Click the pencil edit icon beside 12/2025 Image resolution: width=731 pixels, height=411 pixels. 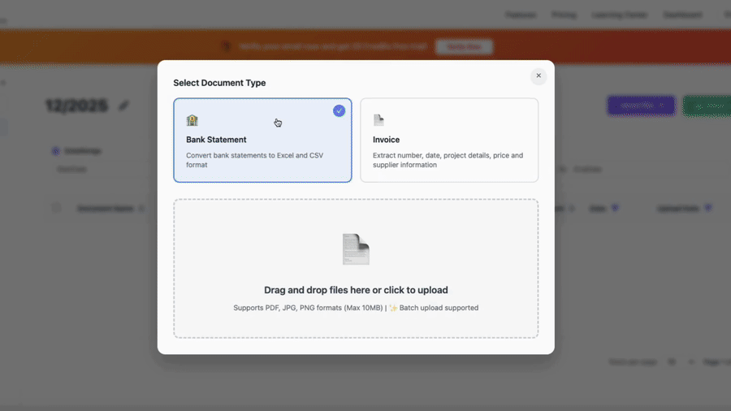click(x=123, y=106)
